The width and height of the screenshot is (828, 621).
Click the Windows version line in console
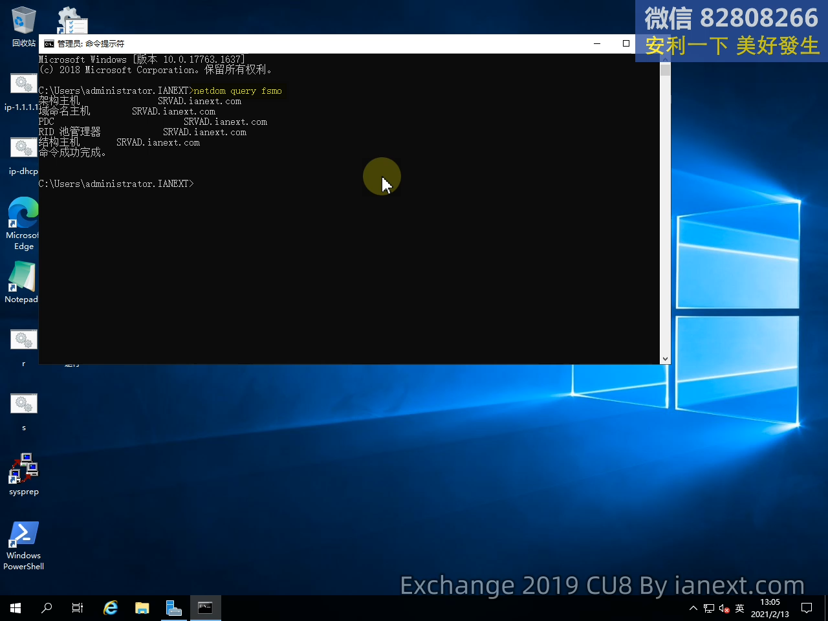pyautogui.click(x=142, y=60)
